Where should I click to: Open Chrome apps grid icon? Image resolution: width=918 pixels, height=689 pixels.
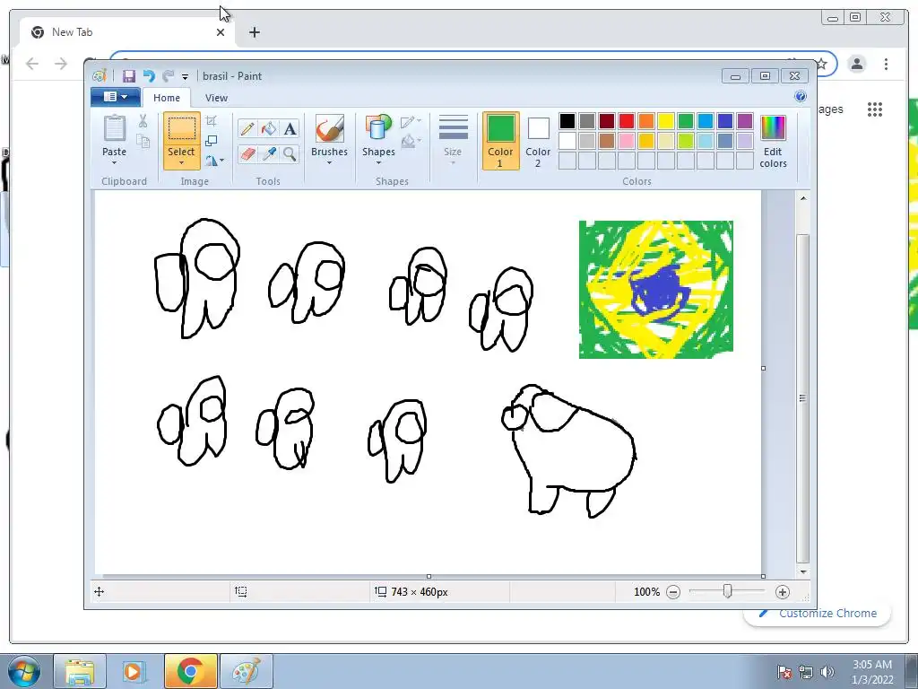875,109
